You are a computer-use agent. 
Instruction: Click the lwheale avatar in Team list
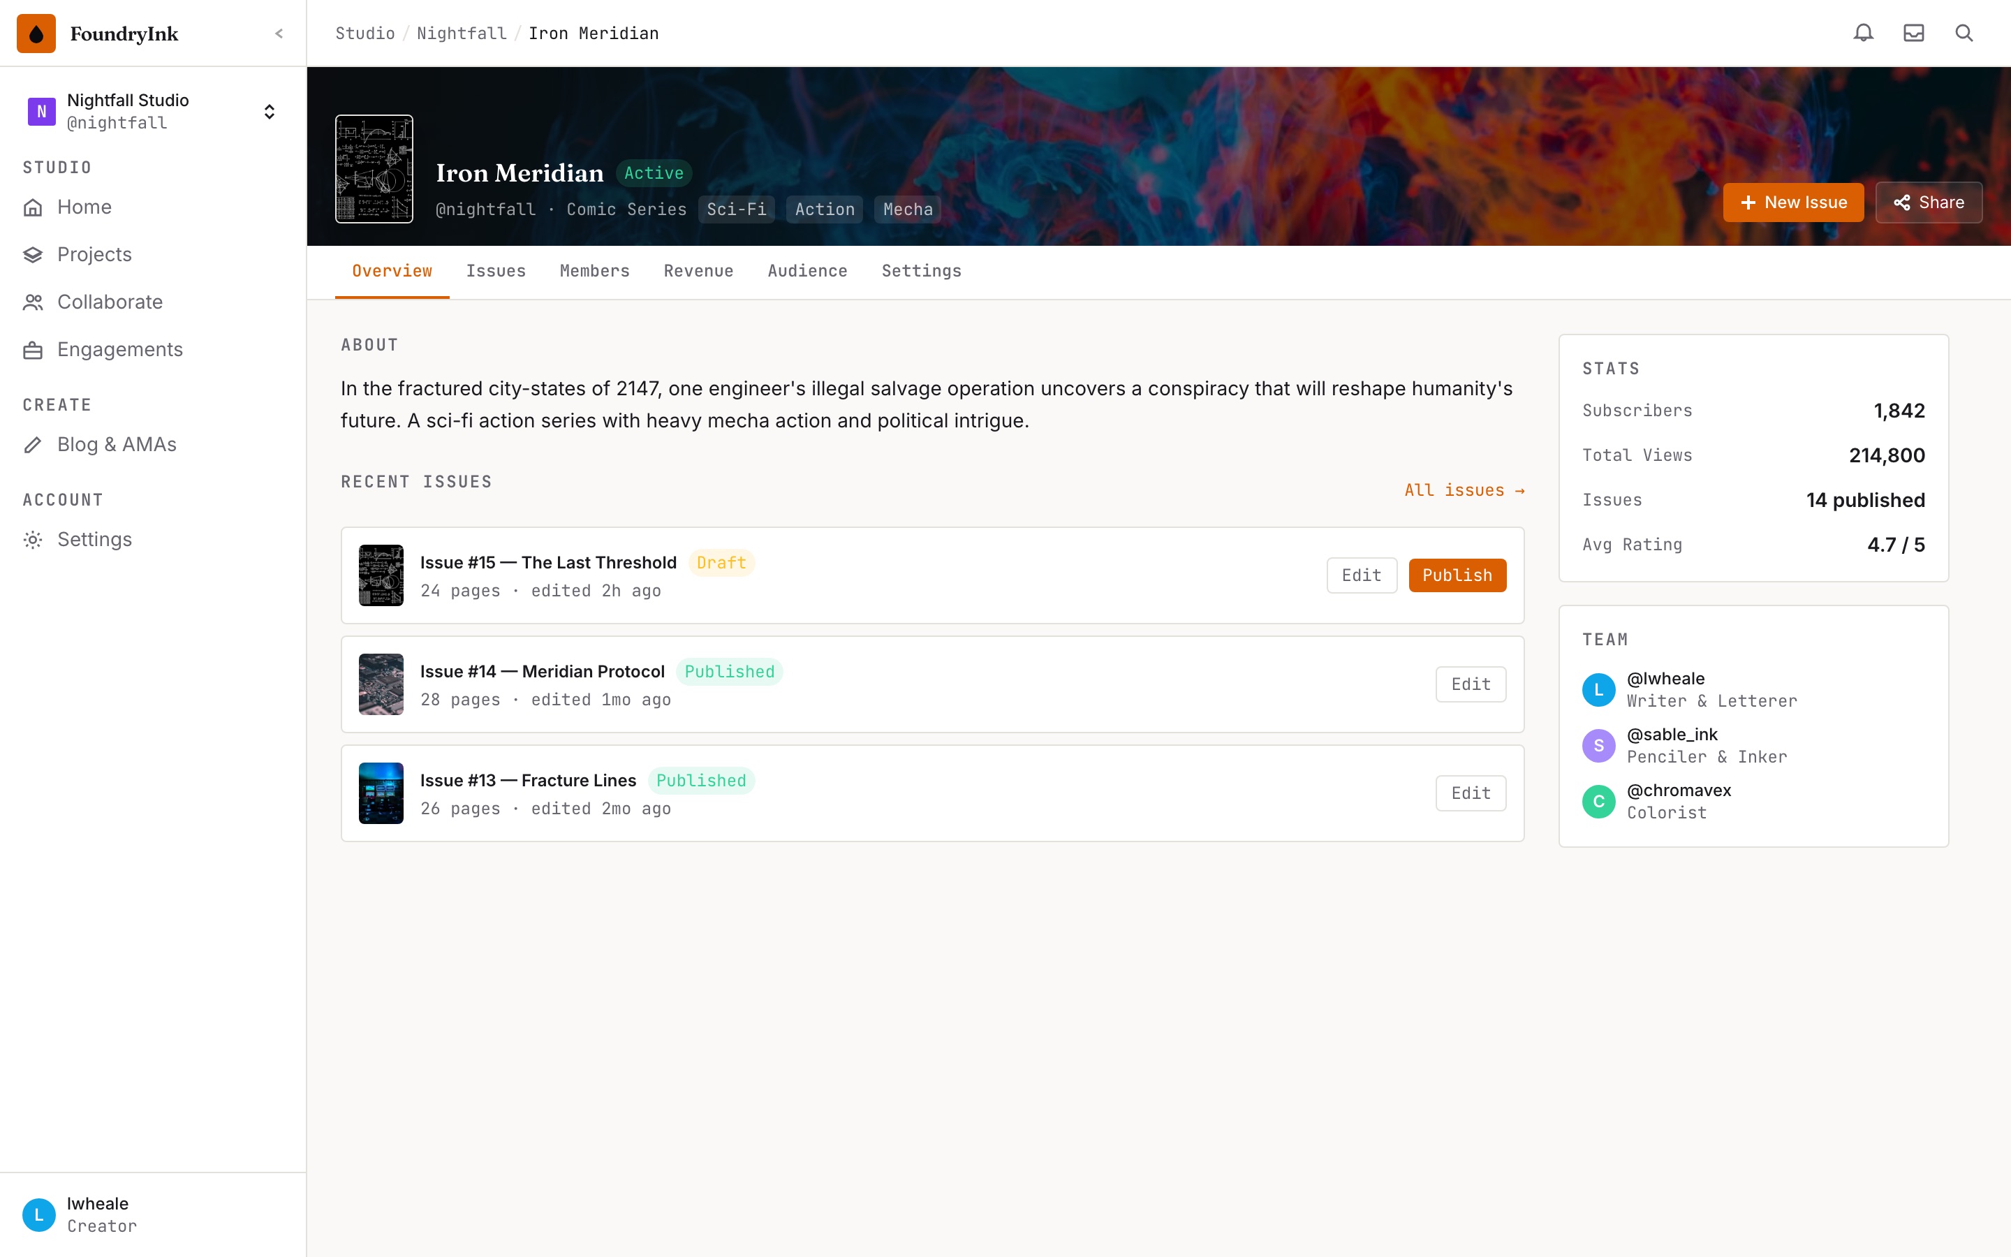tap(1598, 689)
